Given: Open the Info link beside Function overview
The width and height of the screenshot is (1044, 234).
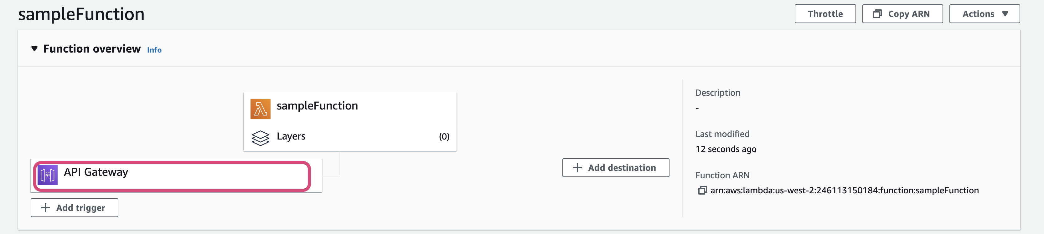Looking at the screenshot, I should coord(154,50).
